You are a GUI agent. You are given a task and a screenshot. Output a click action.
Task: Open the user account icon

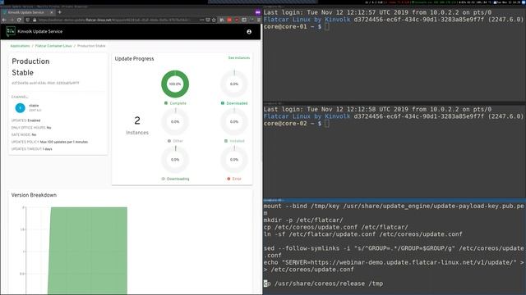(x=249, y=32)
